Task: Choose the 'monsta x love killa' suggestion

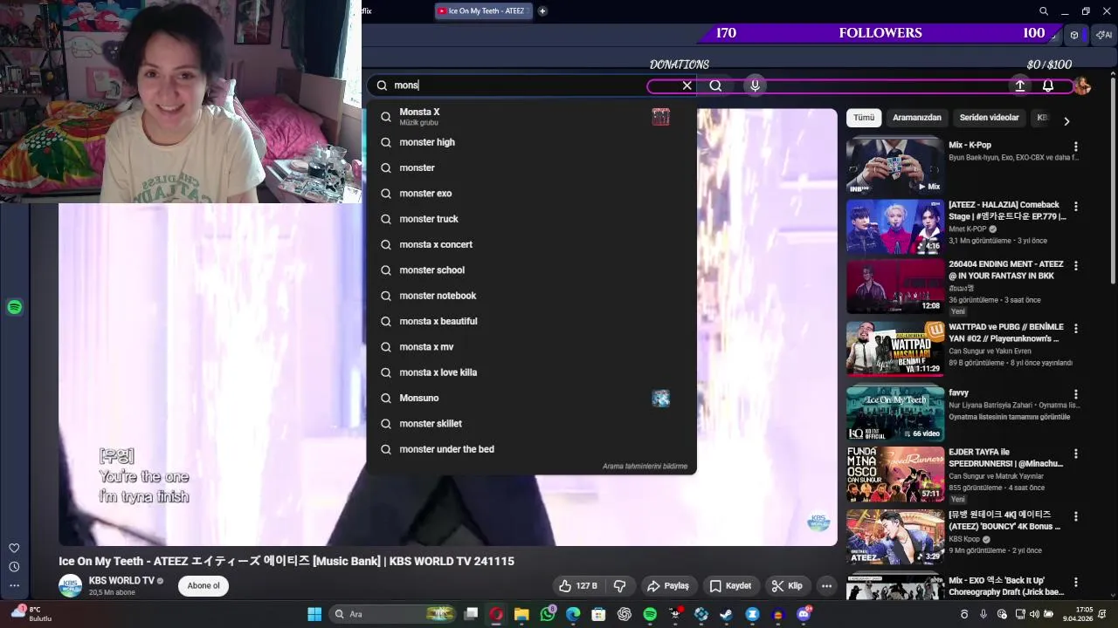Action: [x=531, y=372]
